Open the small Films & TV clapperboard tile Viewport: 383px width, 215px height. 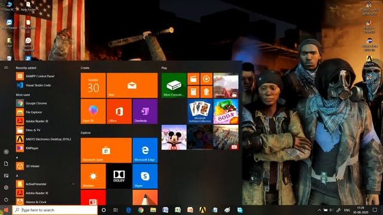tap(193, 79)
